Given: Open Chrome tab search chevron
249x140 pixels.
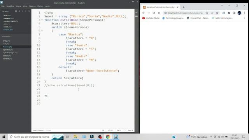Looking at the screenshot, I should (x=222, y=5).
